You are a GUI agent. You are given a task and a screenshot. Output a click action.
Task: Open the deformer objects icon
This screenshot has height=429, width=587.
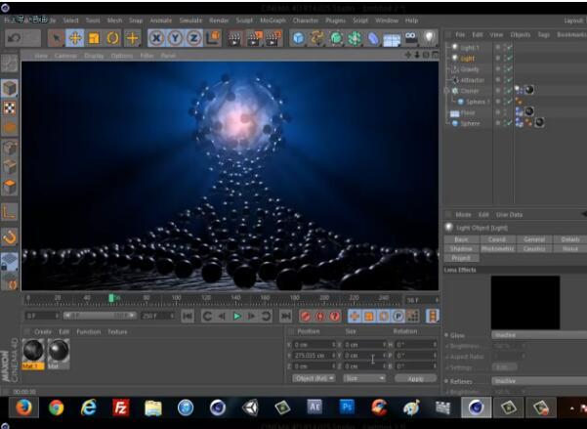pos(373,38)
